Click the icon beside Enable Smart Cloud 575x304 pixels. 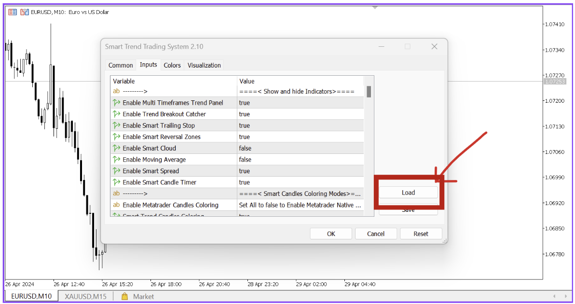[x=116, y=148]
